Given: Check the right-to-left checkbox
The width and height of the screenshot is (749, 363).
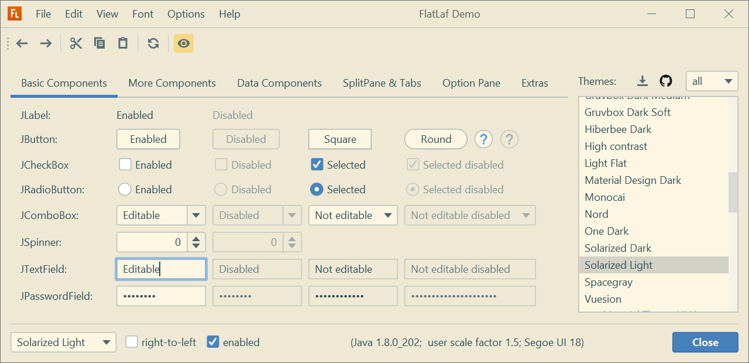Looking at the screenshot, I should (x=132, y=342).
